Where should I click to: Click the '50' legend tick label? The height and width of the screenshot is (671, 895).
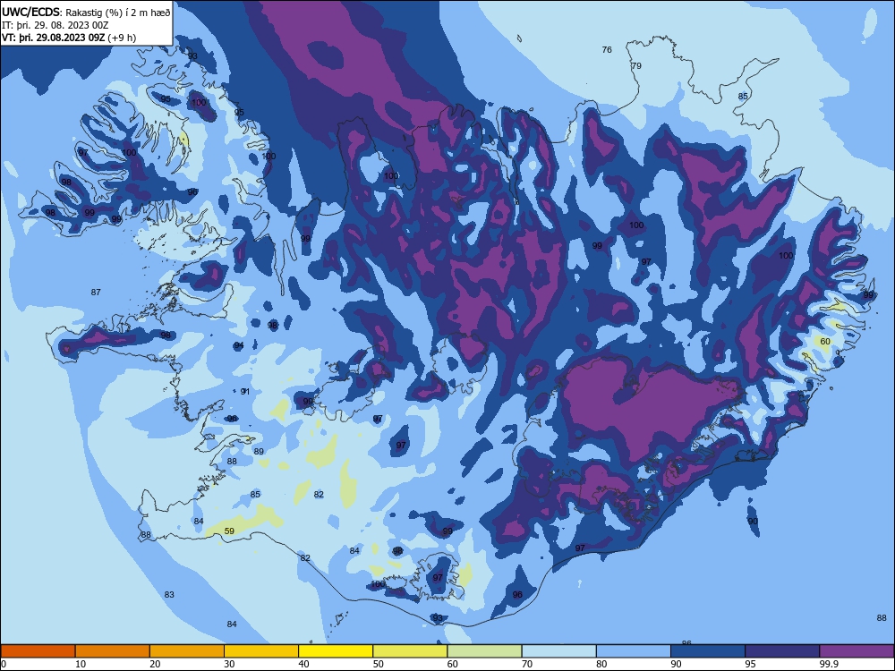tap(378, 664)
